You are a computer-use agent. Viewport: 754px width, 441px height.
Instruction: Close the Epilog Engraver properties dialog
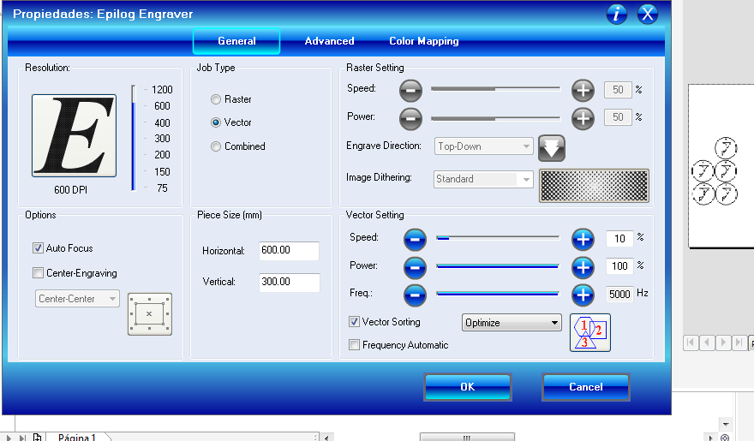(x=648, y=14)
